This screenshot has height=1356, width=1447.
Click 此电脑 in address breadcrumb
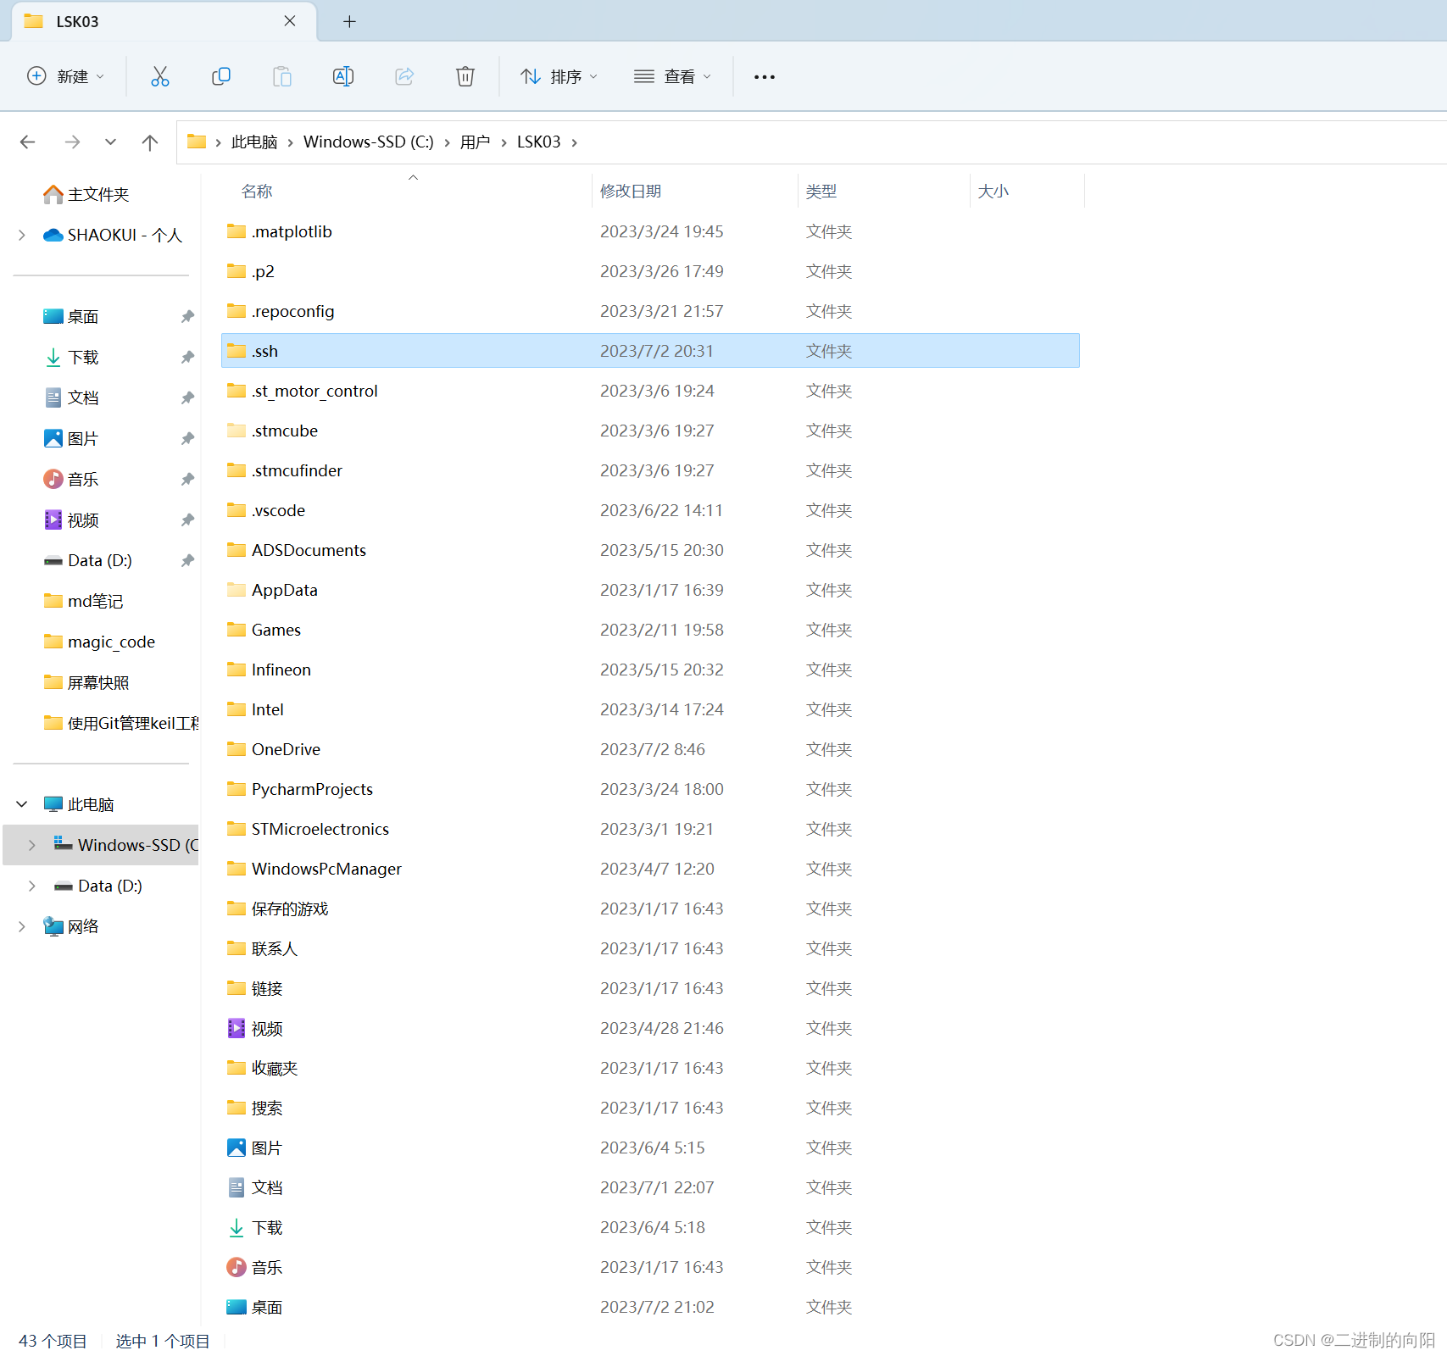[254, 142]
